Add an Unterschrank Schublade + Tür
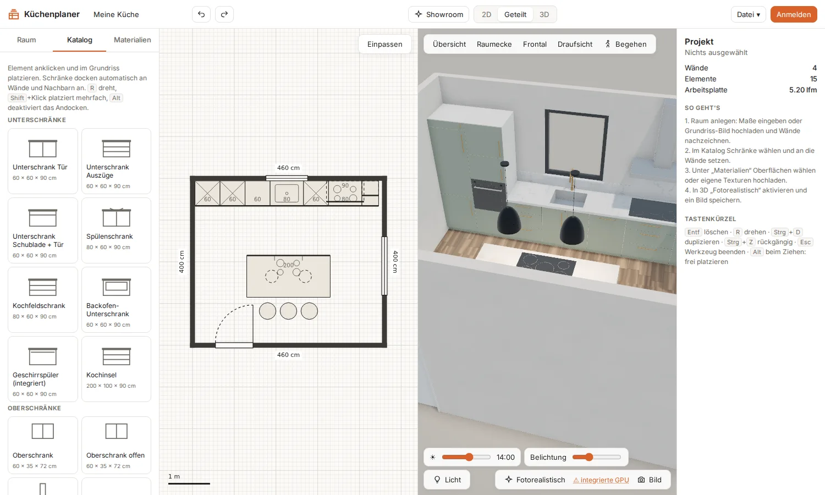825x495 pixels. click(x=43, y=230)
